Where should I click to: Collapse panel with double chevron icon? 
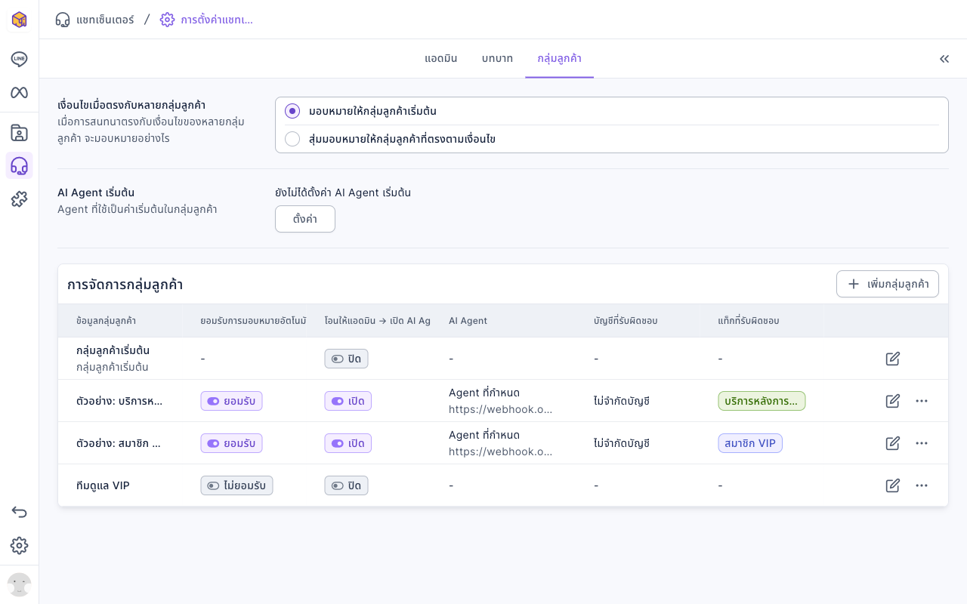(944, 59)
